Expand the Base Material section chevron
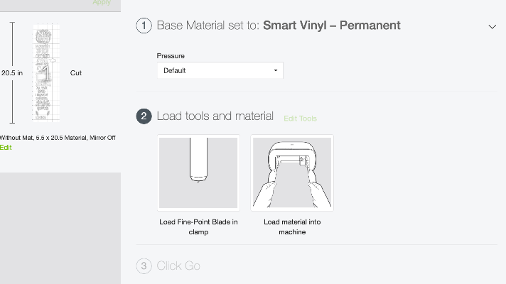Viewport: 506px width, 284px height. click(x=492, y=26)
